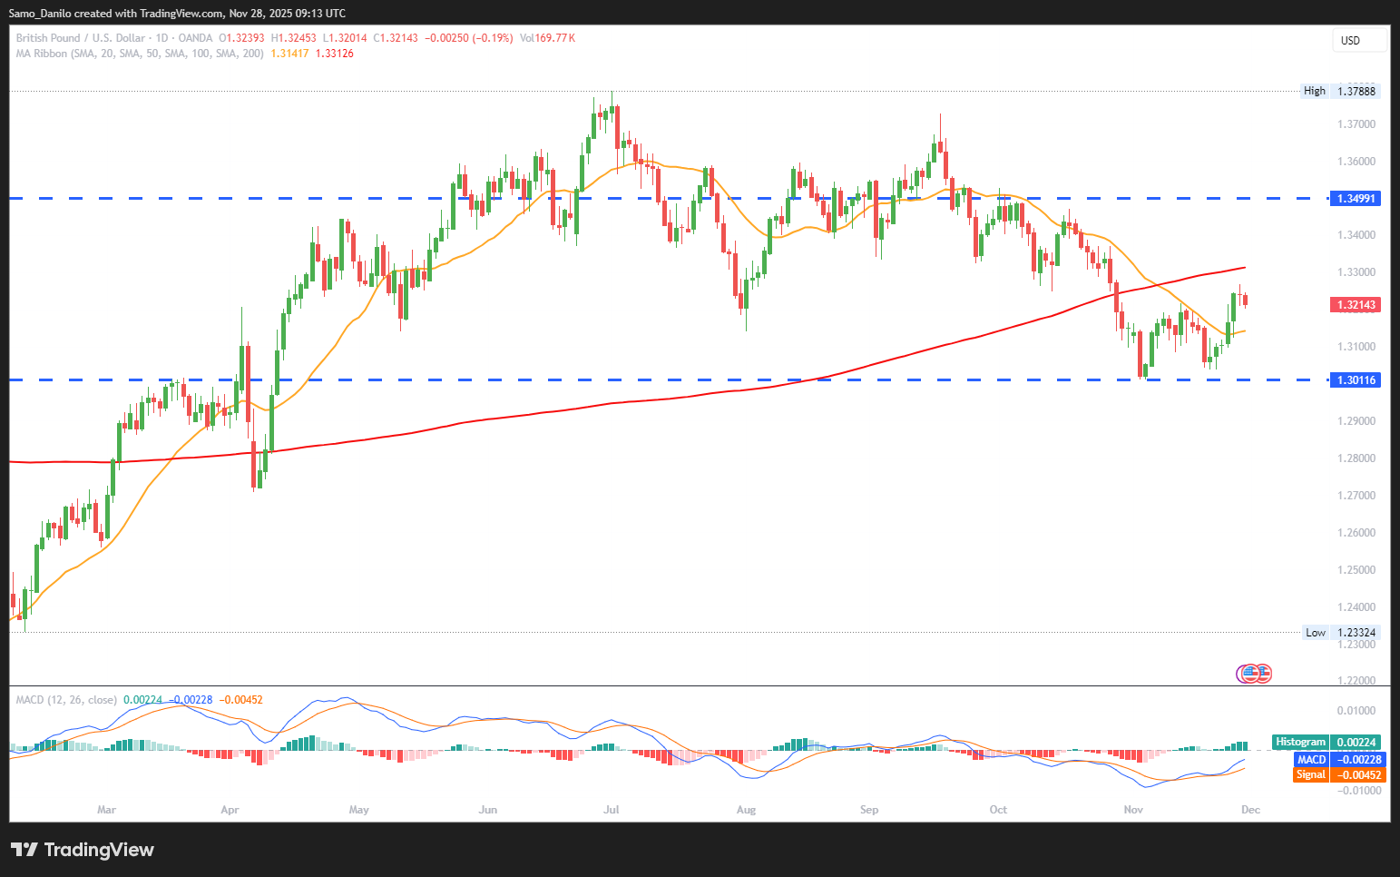Select the MACD (12, 26, close) legend
The image size is (1400, 877).
click(66, 700)
